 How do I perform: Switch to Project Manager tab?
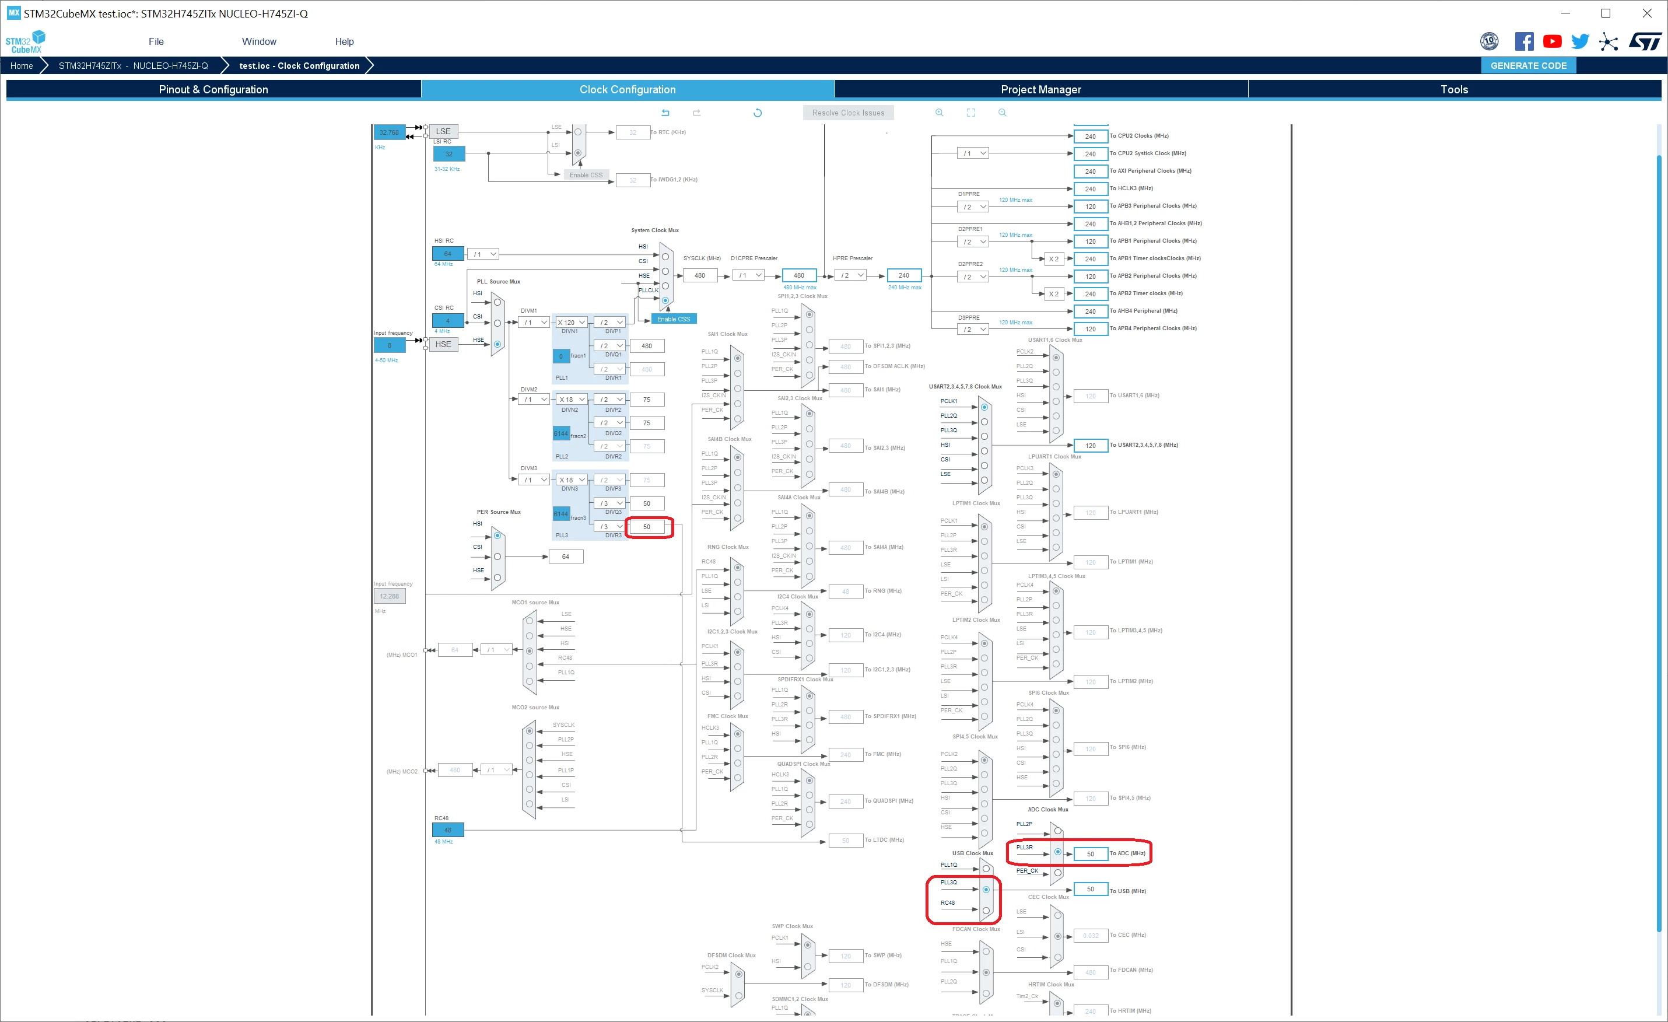point(1041,89)
